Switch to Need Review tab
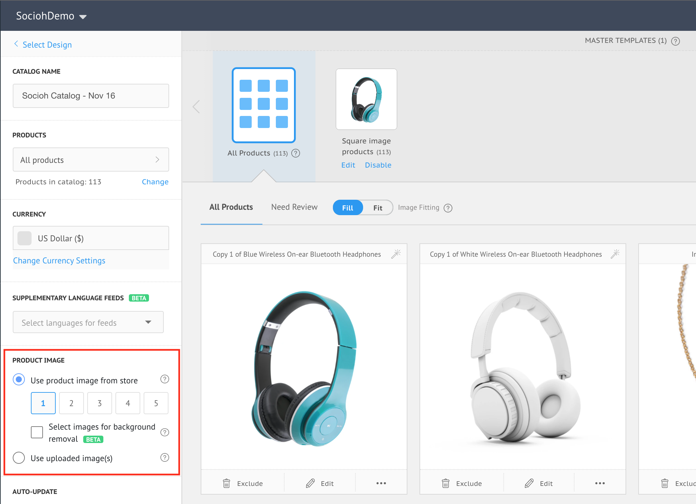 coord(294,207)
